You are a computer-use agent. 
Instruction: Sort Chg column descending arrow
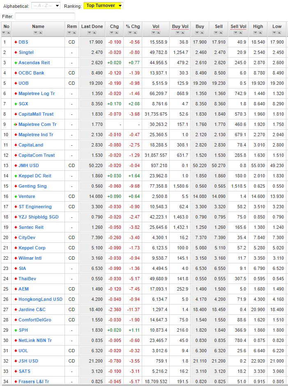pyautogui.click(x=112, y=33)
